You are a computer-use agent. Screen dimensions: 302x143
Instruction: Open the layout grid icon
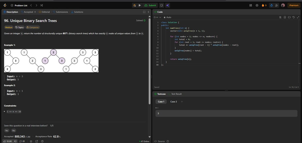coord(251,5)
